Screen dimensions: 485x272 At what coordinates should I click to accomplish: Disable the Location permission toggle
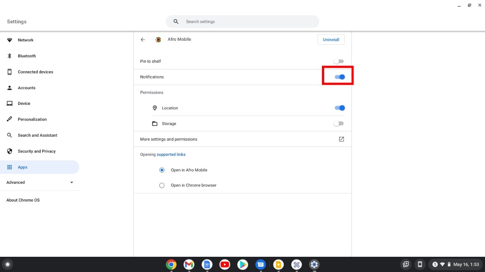pos(339,108)
